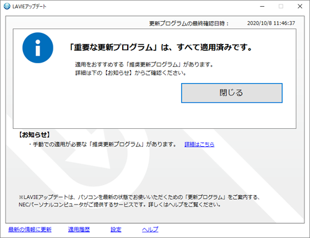The height and width of the screenshot is (238, 310).
Task: Open the 設定 link
Action: pyautogui.click(x=116, y=229)
